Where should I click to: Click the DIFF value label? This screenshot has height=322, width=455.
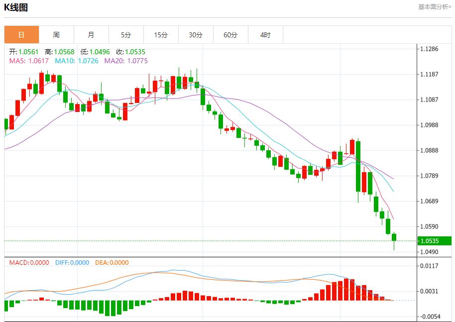pos(72,263)
